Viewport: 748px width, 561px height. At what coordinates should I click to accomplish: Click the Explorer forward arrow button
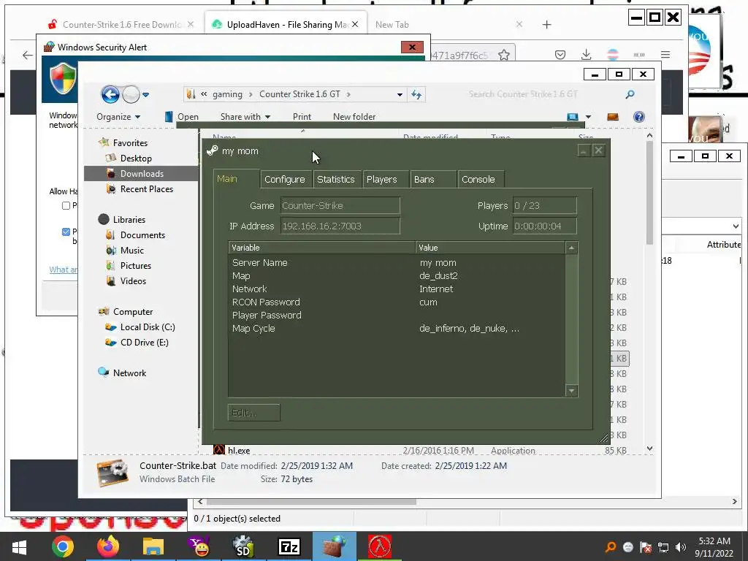[x=131, y=94]
